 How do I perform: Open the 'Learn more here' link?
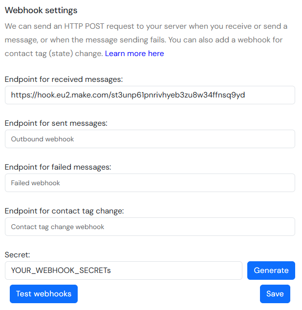click(134, 54)
